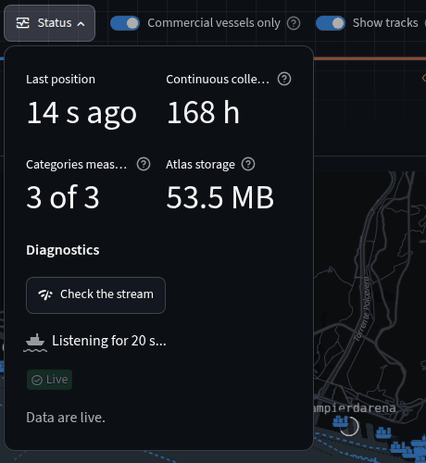
Task: Click the Data are live message
Action: pos(65,417)
